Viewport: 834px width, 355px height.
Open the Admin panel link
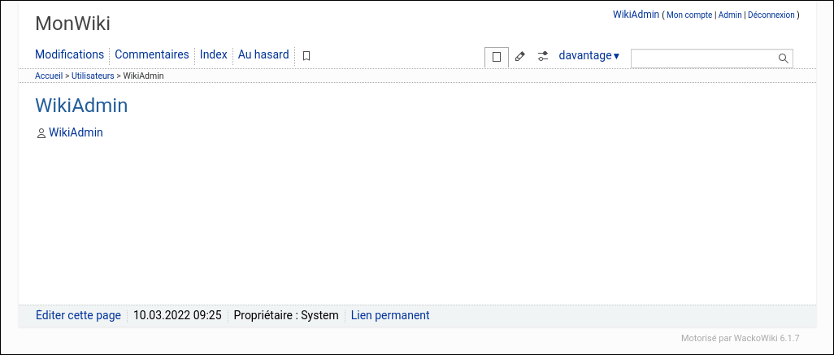point(730,15)
